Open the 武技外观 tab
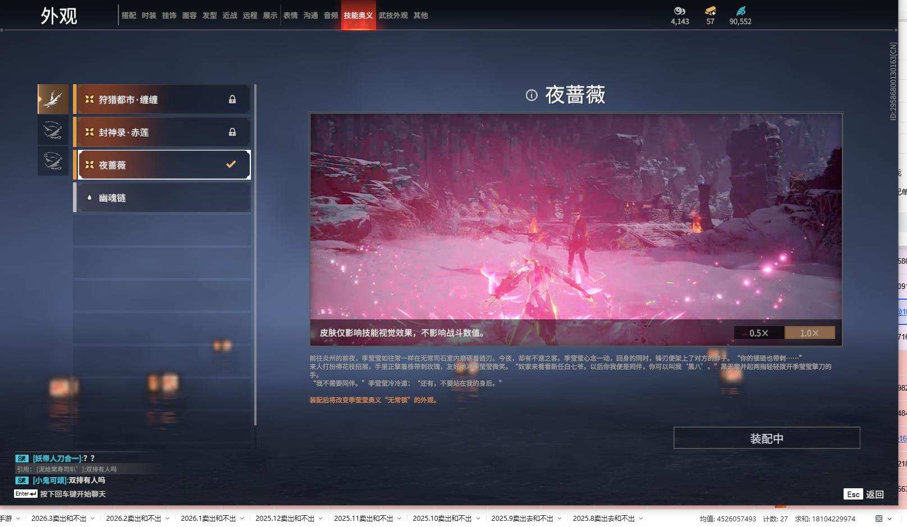Image resolution: width=907 pixels, height=527 pixels. (x=393, y=16)
